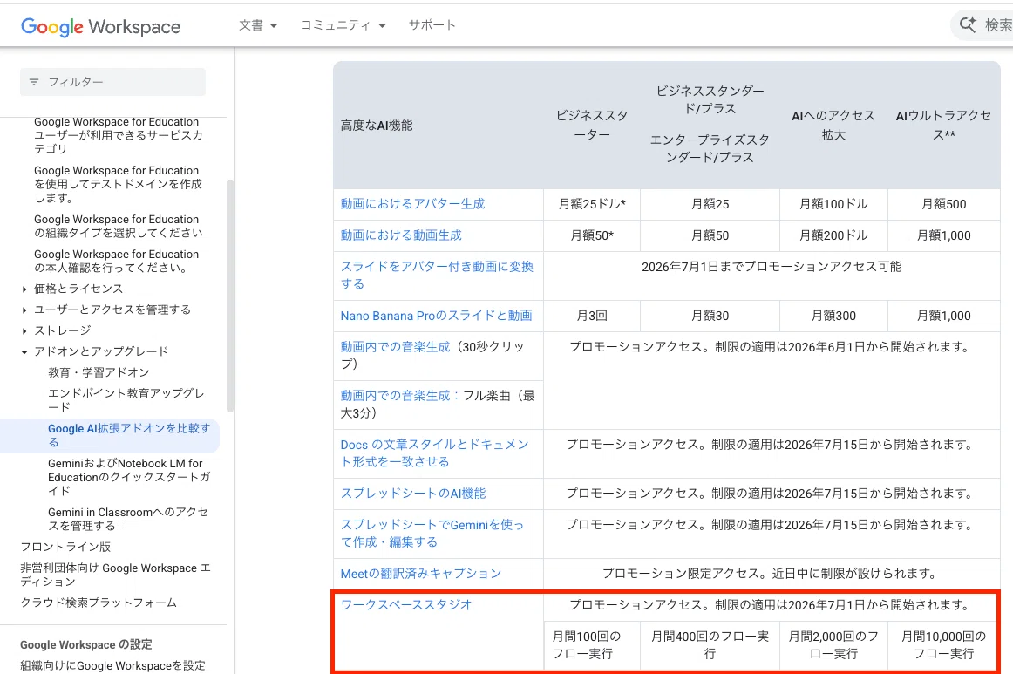Open the 動画における動画生成 link

(x=401, y=235)
